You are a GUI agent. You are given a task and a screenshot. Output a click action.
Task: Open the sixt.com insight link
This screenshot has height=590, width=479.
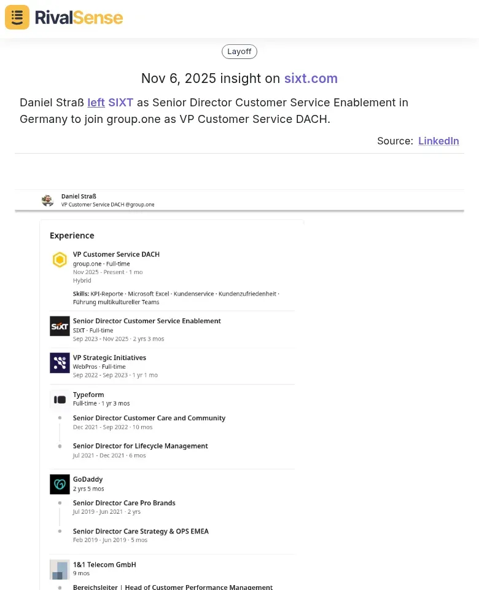tap(311, 79)
